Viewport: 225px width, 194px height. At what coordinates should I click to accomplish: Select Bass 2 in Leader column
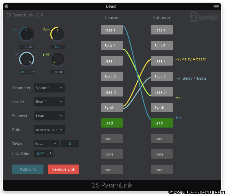112,77
